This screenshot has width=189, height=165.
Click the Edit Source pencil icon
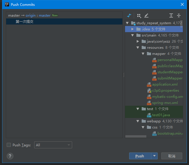pyautogui.click(x=146, y=15)
